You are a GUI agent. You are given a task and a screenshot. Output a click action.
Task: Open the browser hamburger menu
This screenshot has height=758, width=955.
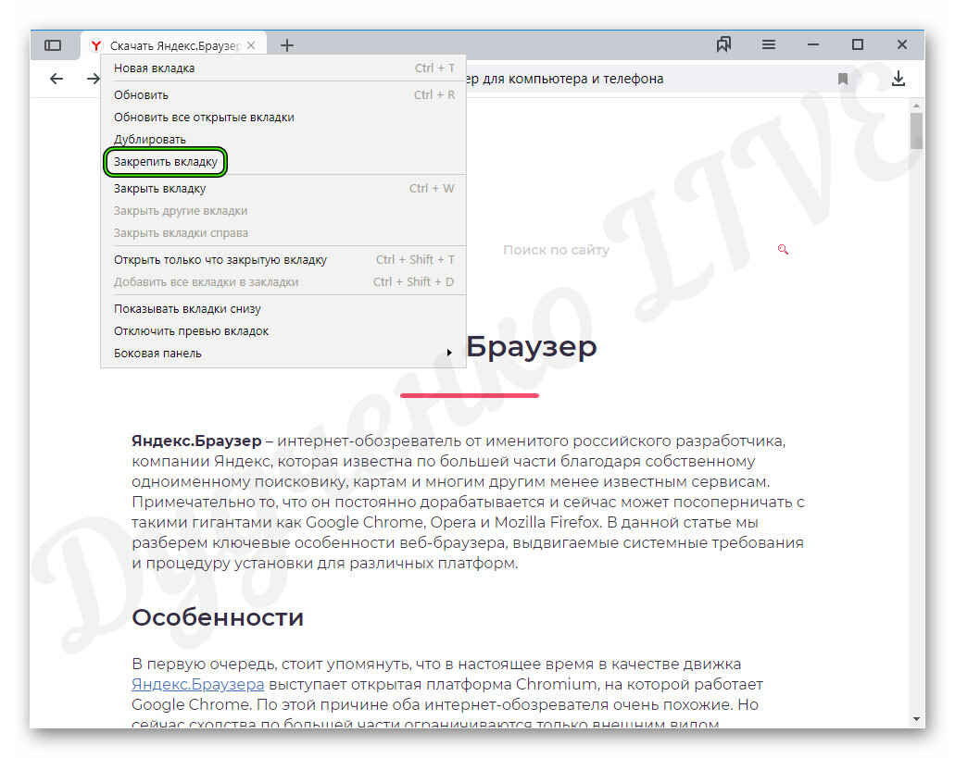(769, 44)
